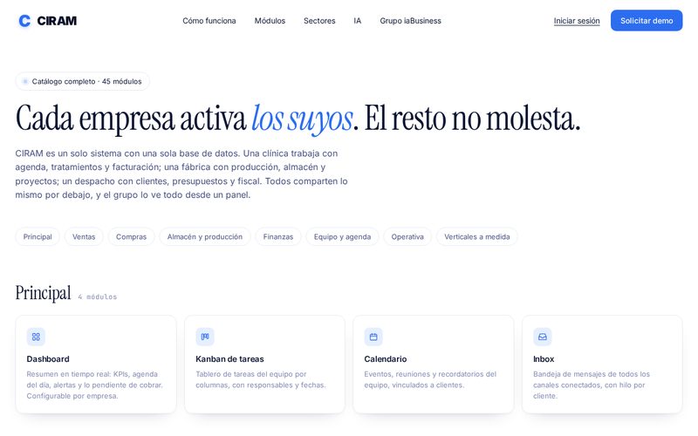698x436 pixels.
Task: Click the paragraph starting 'CIRAM es un solo sistema'
Action: (x=181, y=174)
